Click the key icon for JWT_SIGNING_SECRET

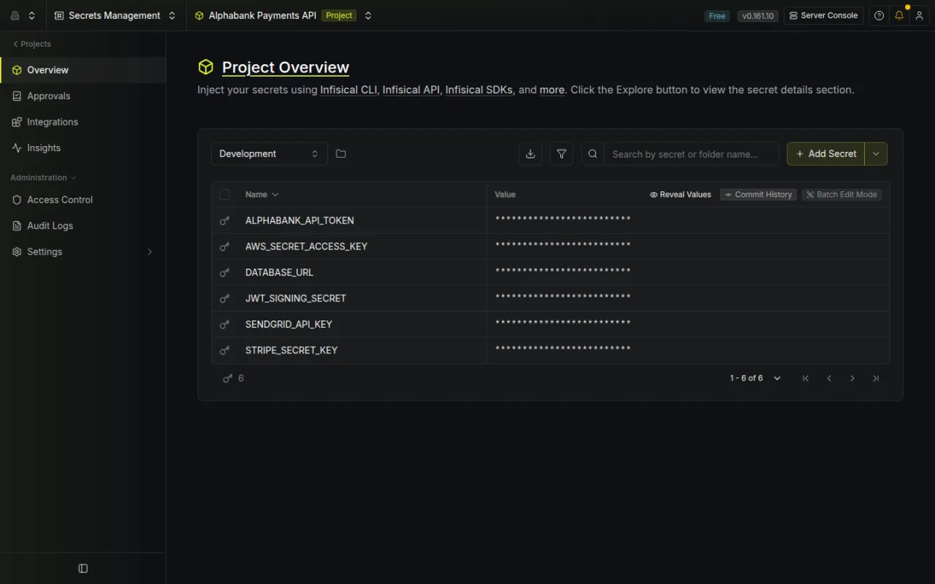[x=225, y=299]
